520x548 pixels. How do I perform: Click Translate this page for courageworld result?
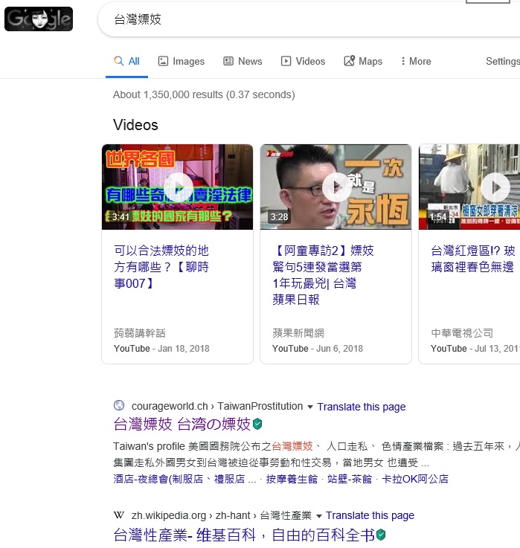click(362, 407)
